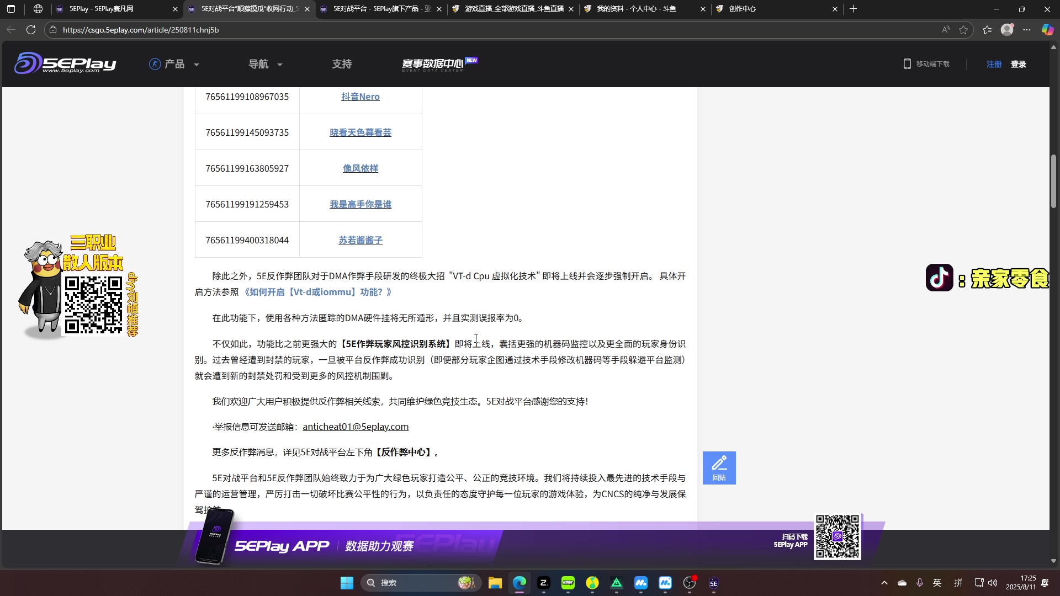This screenshot has width=1060, height=596.
Task: Expand the 导航 dropdown menu
Action: coord(265,64)
